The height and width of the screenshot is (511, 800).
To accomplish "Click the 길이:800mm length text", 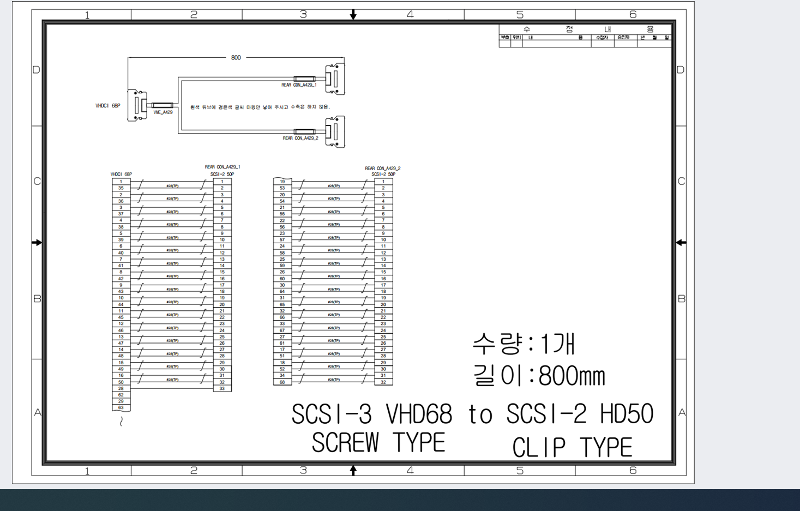I will point(539,376).
